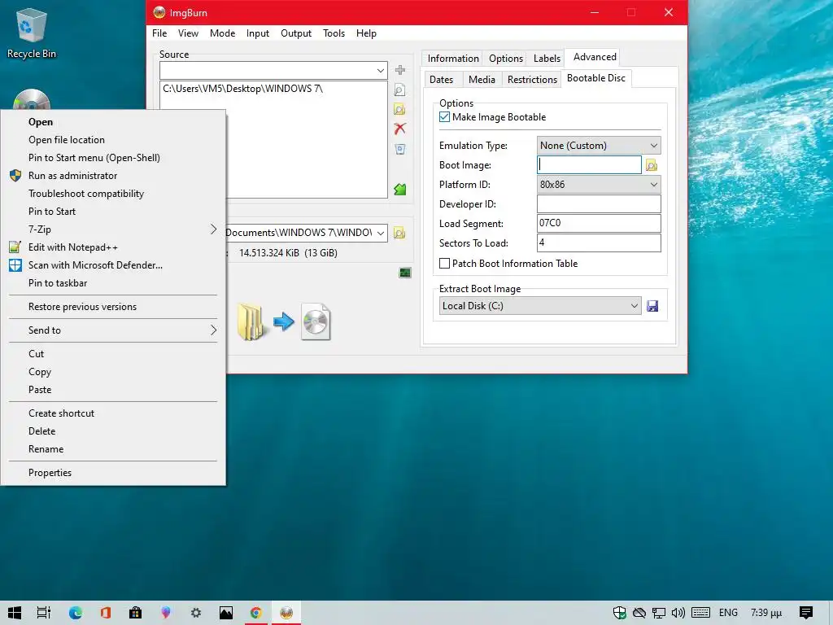Click the folder-to-disc Build button
This screenshot has width=833, height=625.
tap(284, 321)
